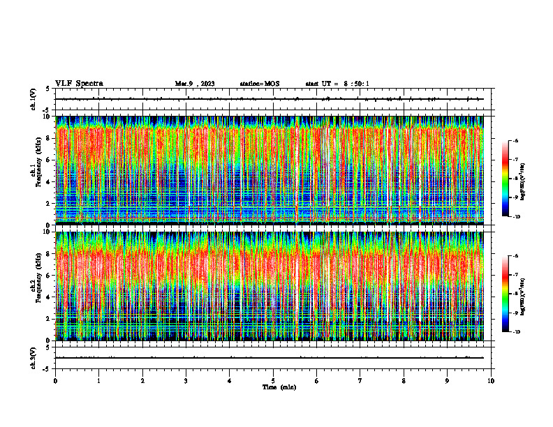Click time axis tick label "2"
Image resolution: width=553 pixels, height=427 pixels.
pos(142,381)
